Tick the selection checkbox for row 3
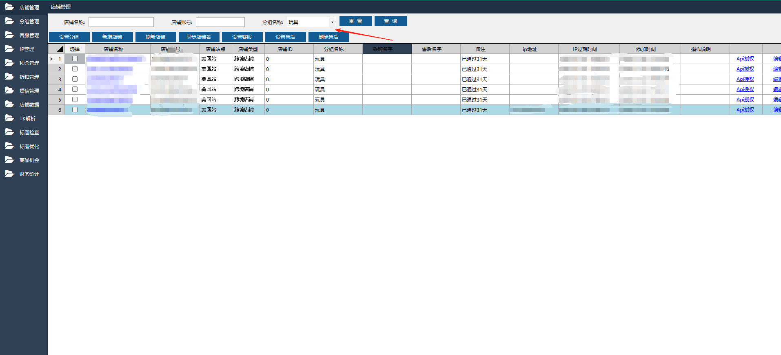The width and height of the screenshot is (781, 355). (x=75, y=79)
